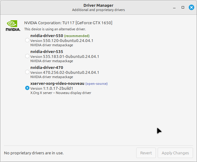Click Version 1:1.0.17-2build1 text
The image size is (197, 162).
coord(52,89)
